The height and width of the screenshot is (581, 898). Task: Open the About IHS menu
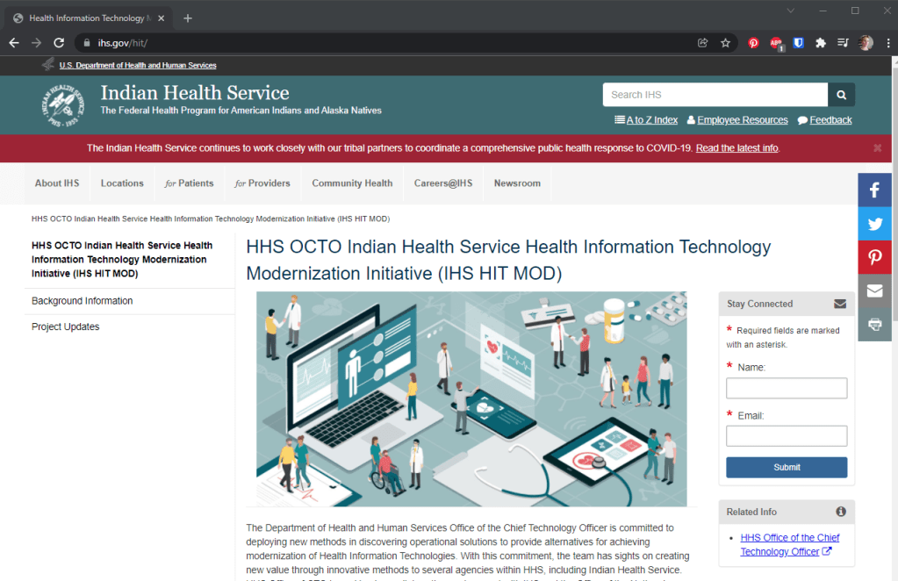click(57, 183)
